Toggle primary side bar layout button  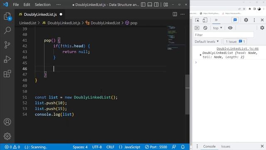point(143,5)
